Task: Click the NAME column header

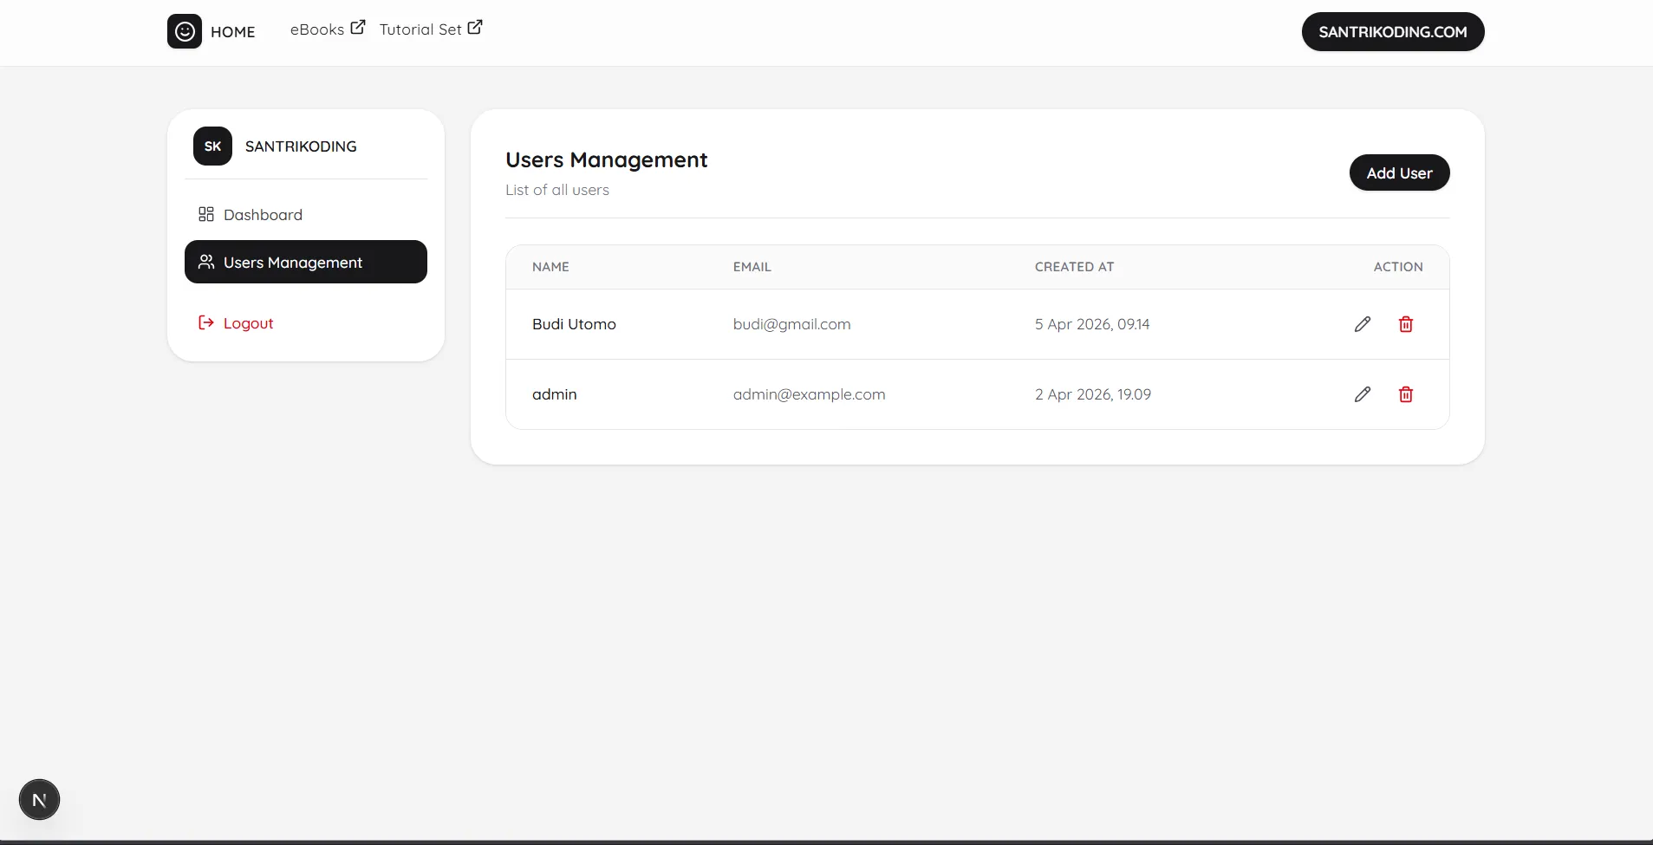Action: [550, 267]
